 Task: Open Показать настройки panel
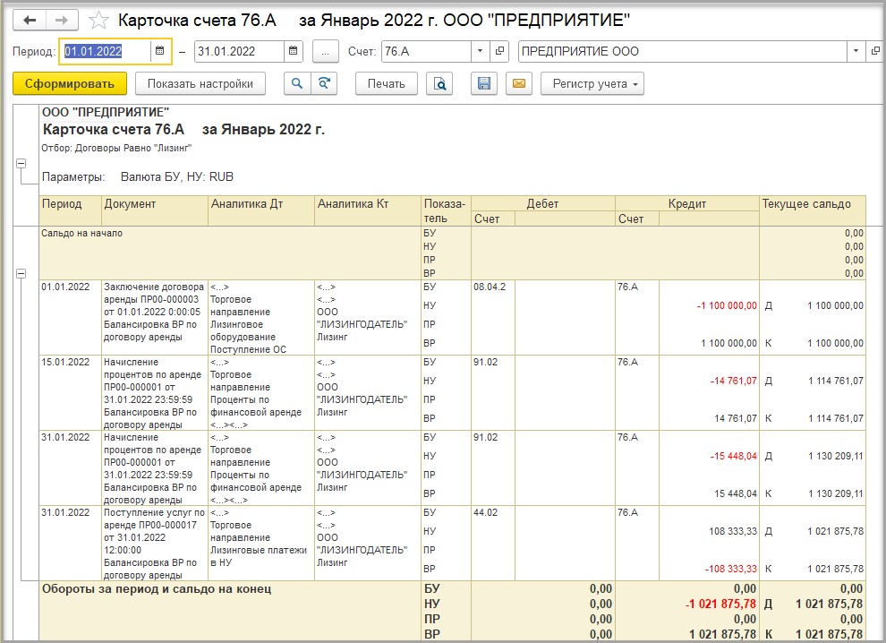(200, 83)
